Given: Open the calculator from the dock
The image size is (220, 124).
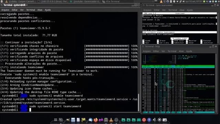Looking at the screenshot, I should click(73, 120).
